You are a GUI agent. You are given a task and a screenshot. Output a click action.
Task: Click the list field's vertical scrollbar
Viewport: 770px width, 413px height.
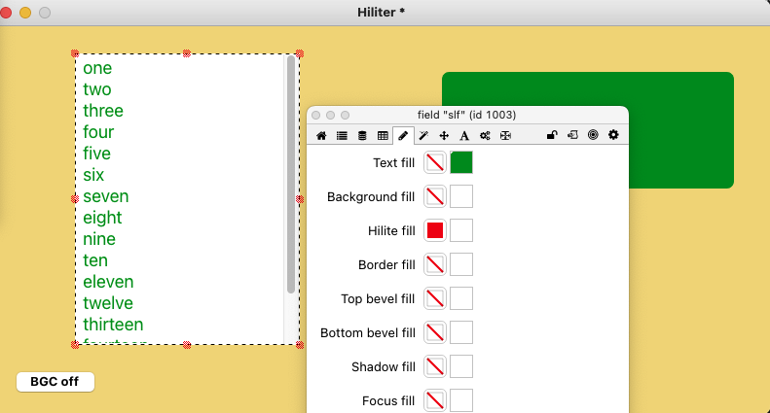pyautogui.click(x=291, y=175)
